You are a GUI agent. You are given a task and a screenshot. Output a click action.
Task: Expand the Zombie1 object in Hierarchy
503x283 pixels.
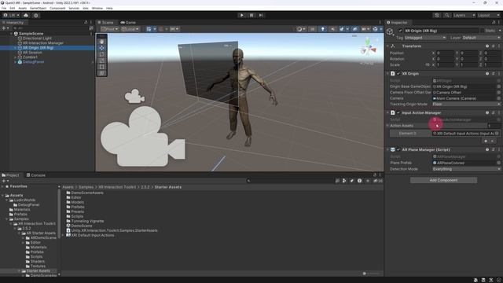15,57
